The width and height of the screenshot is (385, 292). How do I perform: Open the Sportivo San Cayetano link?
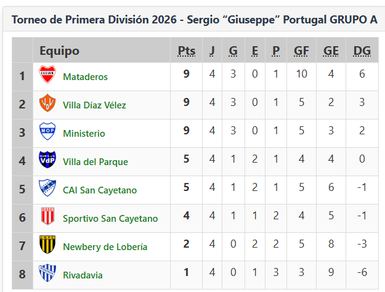[x=110, y=219]
